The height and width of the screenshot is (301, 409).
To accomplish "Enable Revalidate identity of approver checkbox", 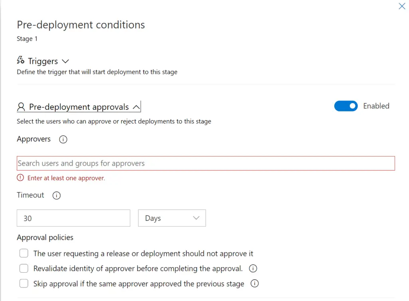I will (x=24, y=268).
